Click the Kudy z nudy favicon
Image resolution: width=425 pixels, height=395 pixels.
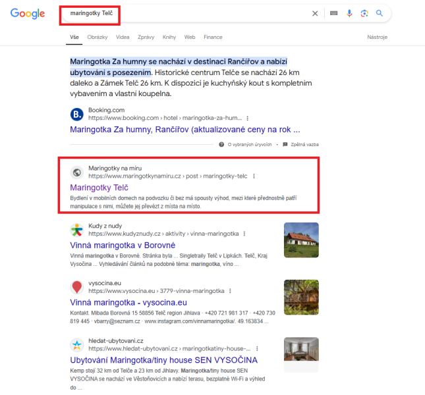coord(77,230)
